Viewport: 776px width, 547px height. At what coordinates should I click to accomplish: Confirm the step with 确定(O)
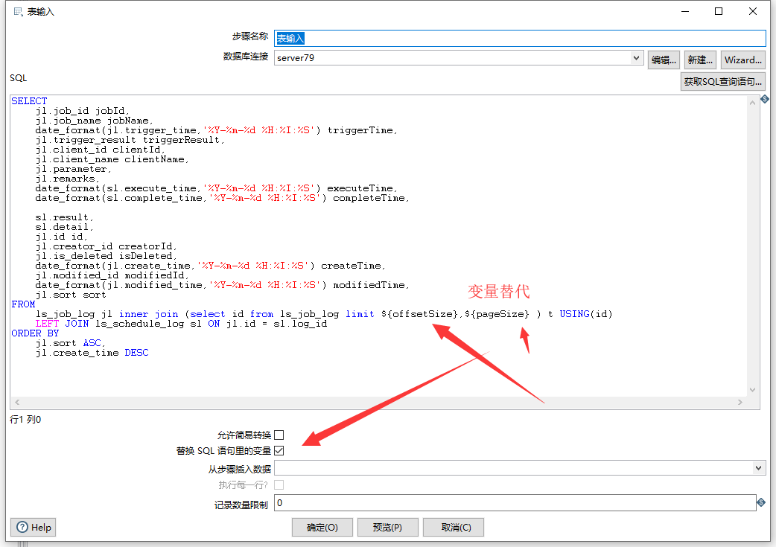[322, 527]
